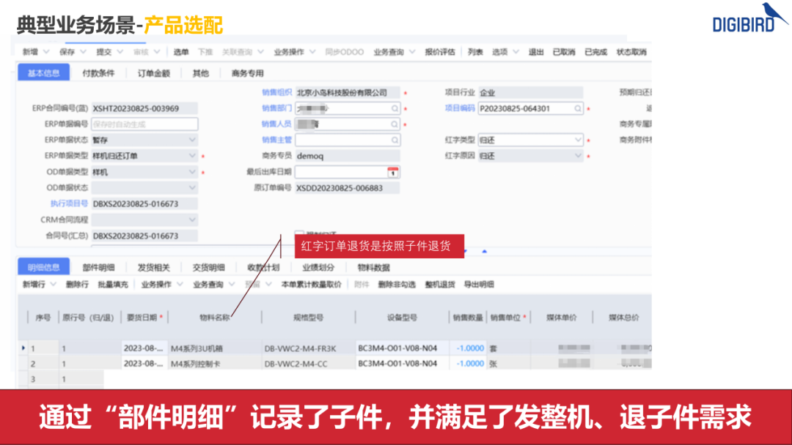Switch to the 订单金额 tab

coord(153,73)
